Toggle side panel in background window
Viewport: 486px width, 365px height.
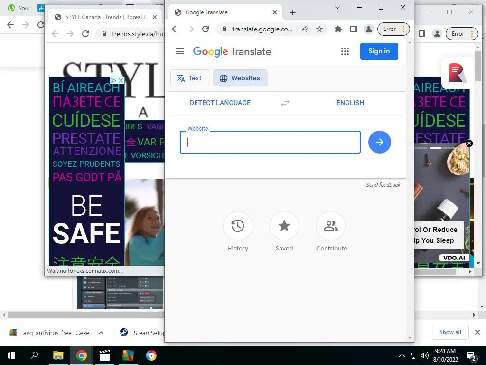coord(422,34)
